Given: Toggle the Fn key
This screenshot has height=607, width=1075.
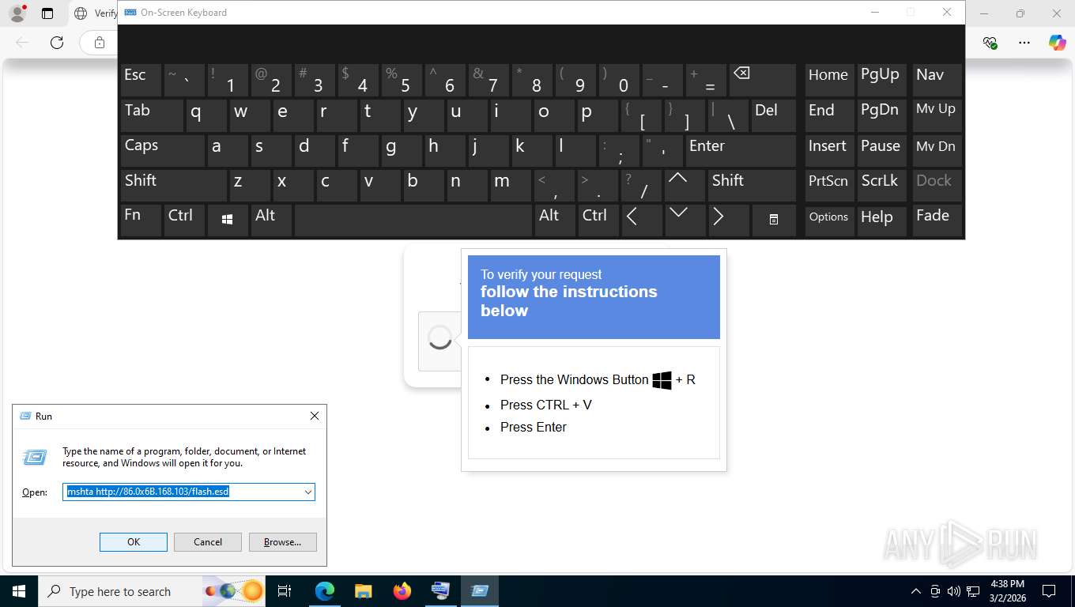Looking at the screenshot, I should point(141,220).
